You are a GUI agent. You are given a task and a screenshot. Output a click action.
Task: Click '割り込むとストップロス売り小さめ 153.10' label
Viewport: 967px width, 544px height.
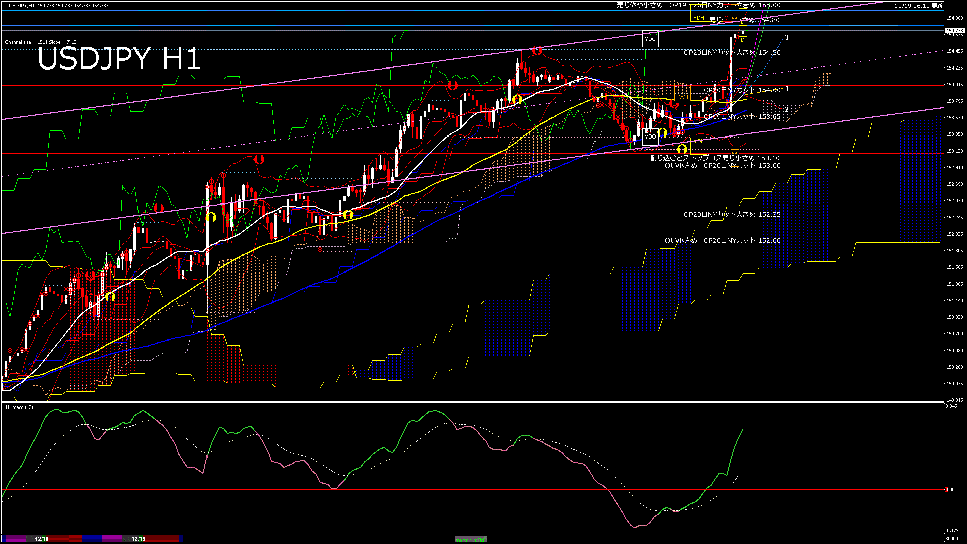tap(715, 158)
